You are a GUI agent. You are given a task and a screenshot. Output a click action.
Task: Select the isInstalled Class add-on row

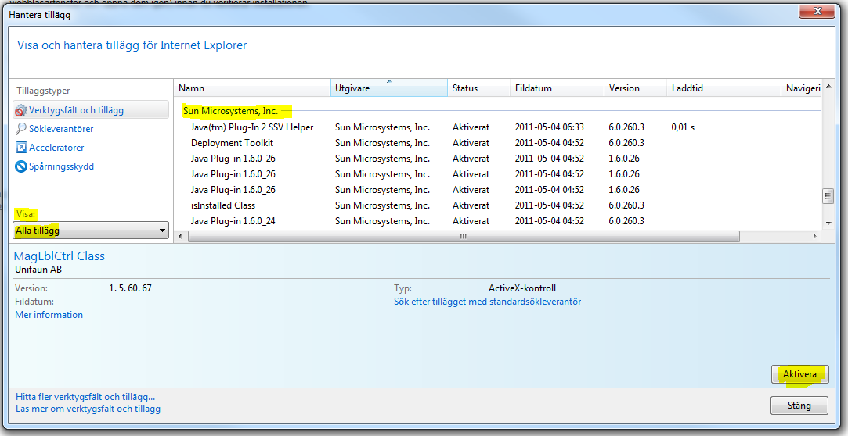point(497,205)
